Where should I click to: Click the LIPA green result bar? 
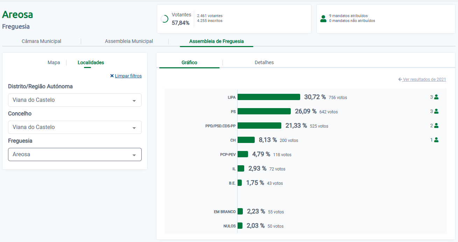(x=269, y=97)
